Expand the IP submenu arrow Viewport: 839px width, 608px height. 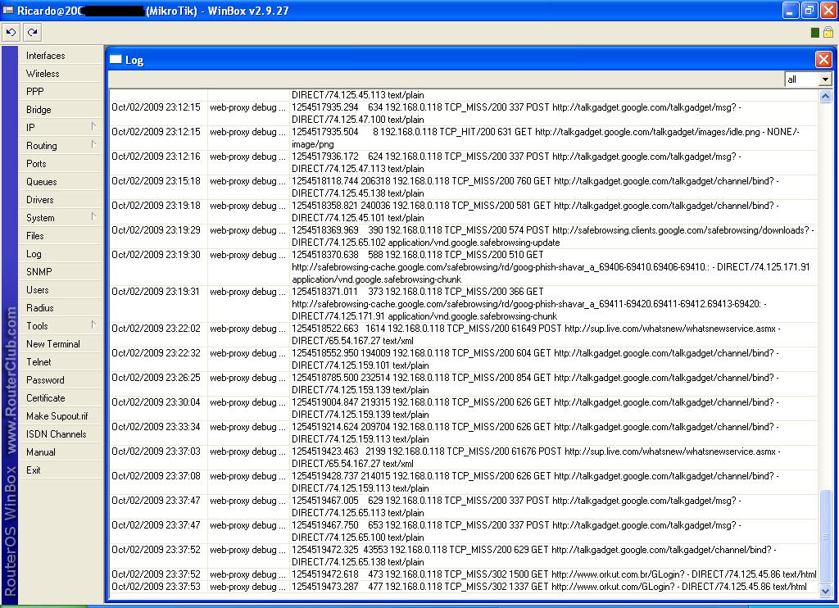(93, 126)
